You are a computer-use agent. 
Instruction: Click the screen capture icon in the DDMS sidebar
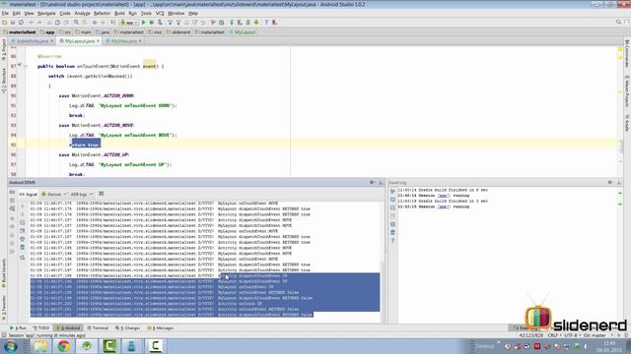12,193
